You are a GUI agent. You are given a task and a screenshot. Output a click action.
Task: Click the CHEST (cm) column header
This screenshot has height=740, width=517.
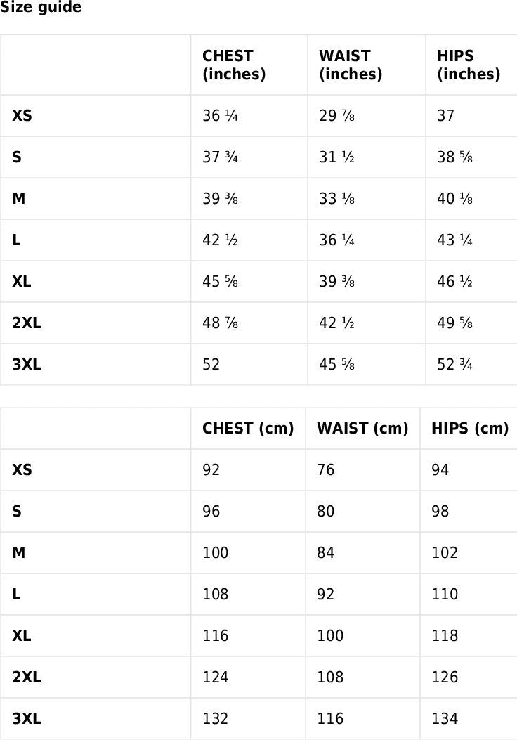pos(248,429)
